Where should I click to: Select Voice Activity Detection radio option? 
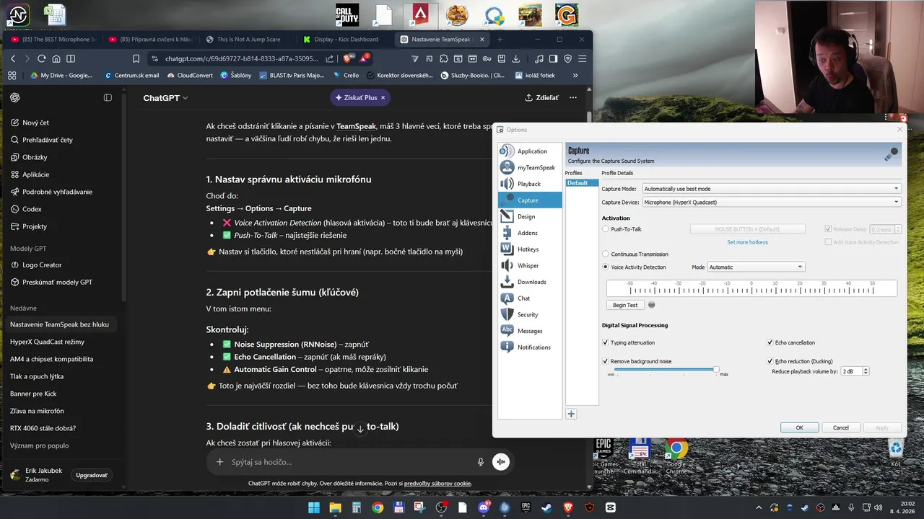click(x=606, y=267)
